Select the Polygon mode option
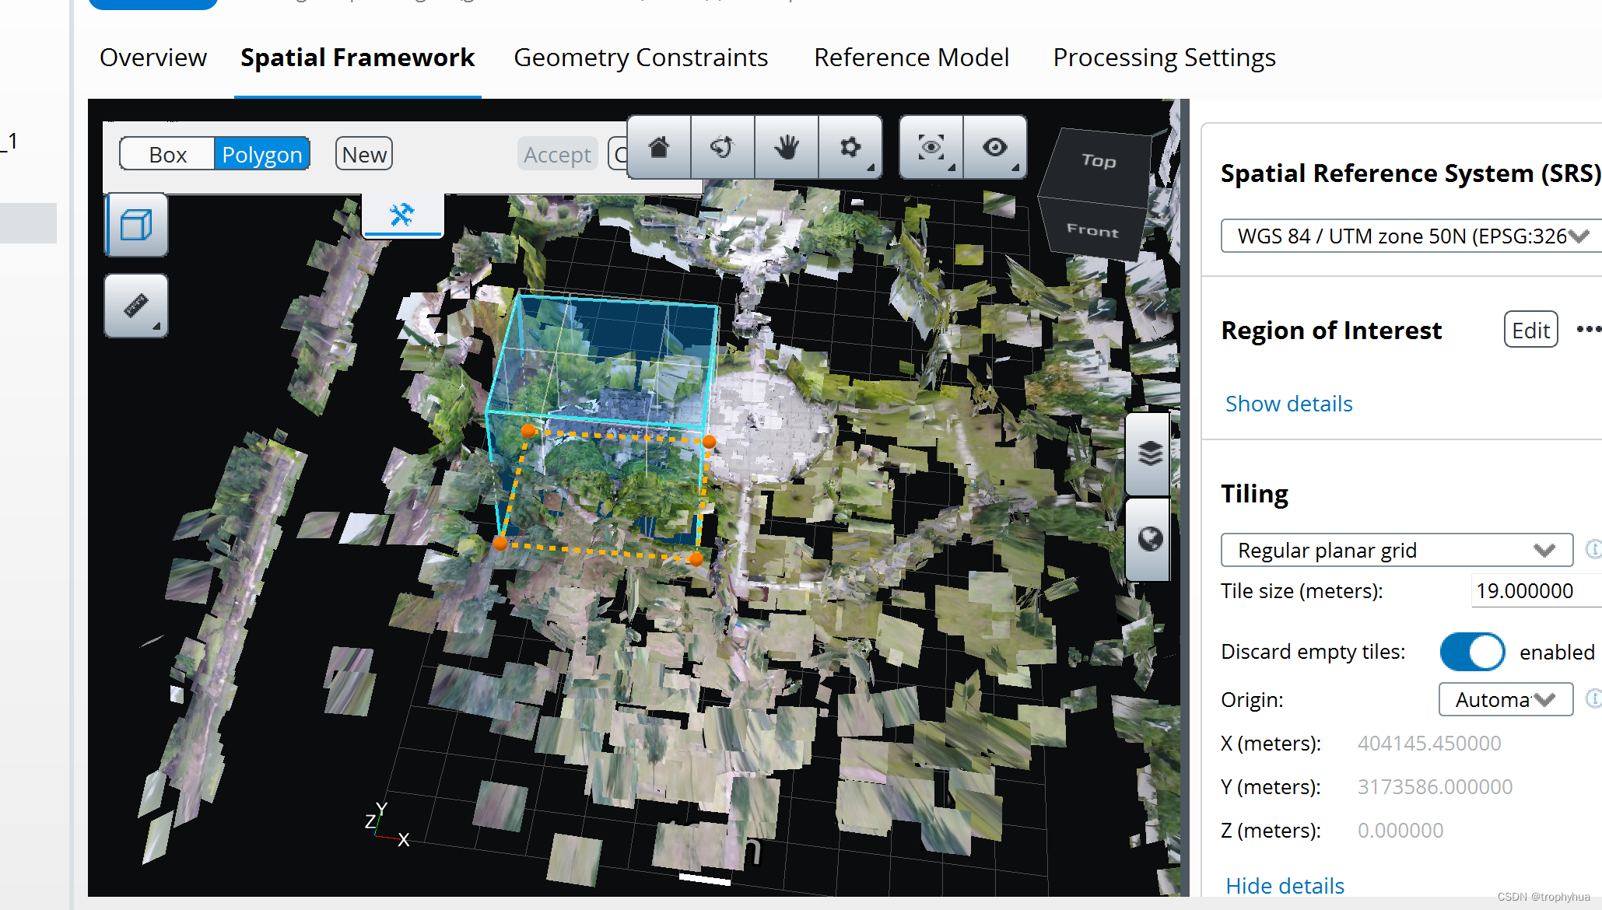The image size is (1602, 910). (261, 154)
